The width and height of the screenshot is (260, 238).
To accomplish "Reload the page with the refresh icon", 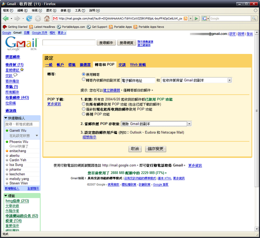I will pos(29,19).
